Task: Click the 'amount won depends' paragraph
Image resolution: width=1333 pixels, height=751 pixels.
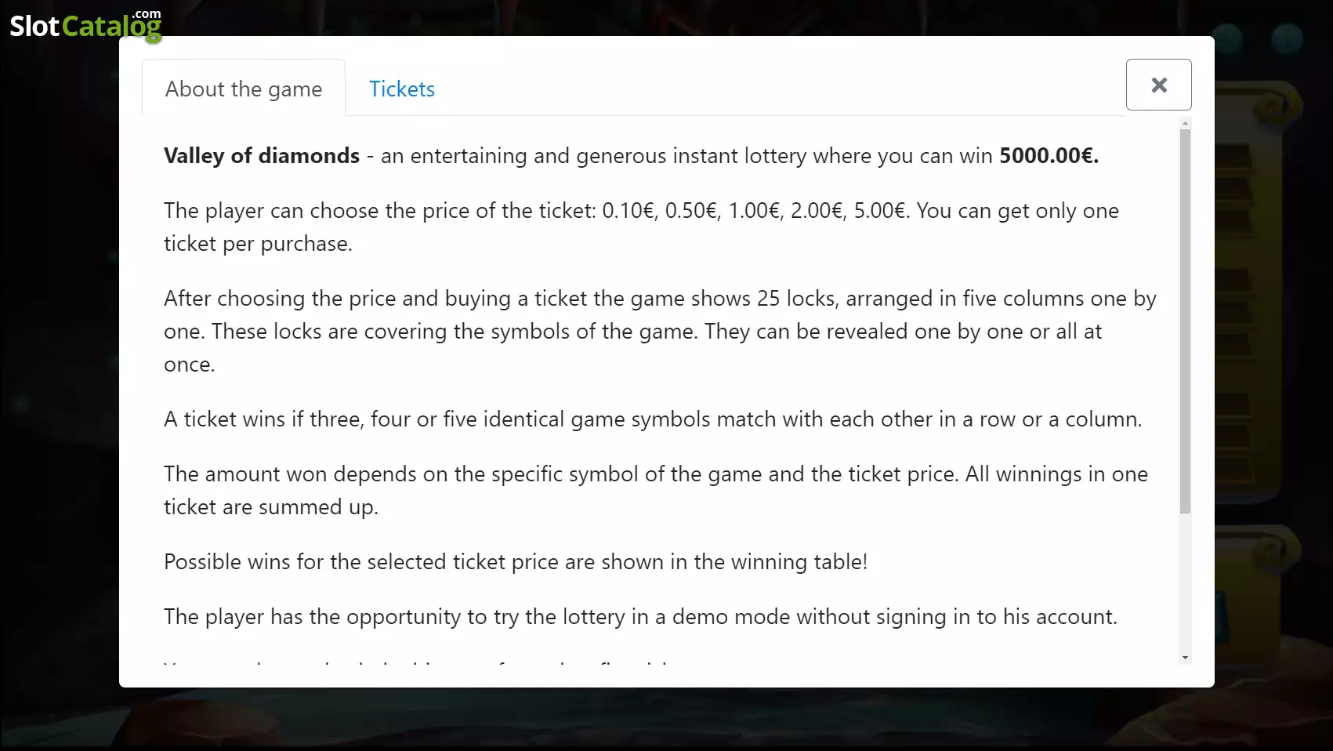Action: tap(656, 491)
